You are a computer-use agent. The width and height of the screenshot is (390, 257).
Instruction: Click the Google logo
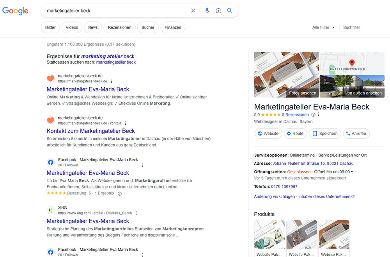click(15, 11)
